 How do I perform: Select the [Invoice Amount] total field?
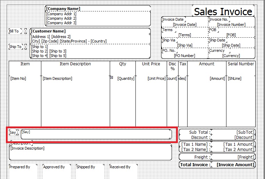pyautogui.click(x=235, y=165)
